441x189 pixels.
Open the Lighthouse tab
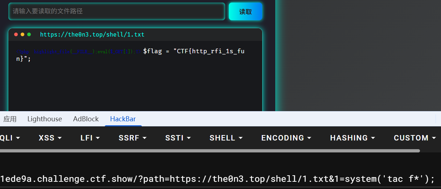45,119
